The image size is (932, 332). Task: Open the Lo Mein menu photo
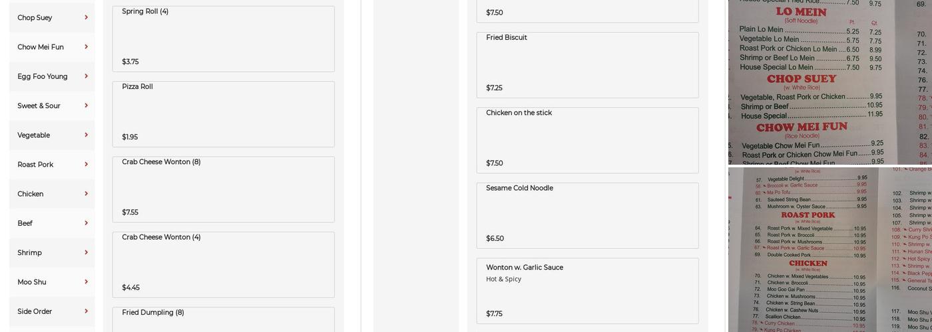(829, 81)
